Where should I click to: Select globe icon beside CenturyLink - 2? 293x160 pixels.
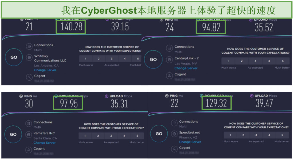pos(169,60)
